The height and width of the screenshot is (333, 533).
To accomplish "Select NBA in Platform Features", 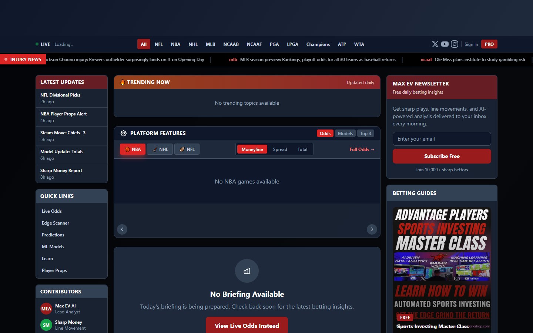I will (133, 149).
